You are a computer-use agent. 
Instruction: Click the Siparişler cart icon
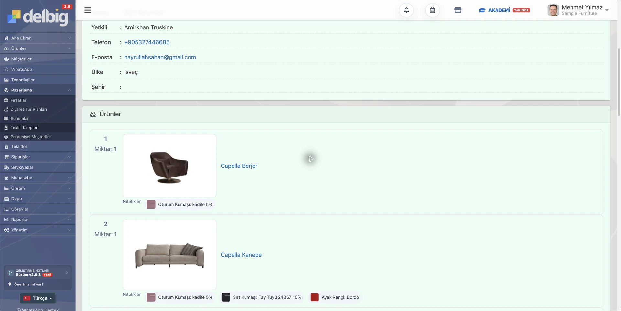tap(6, 157)
